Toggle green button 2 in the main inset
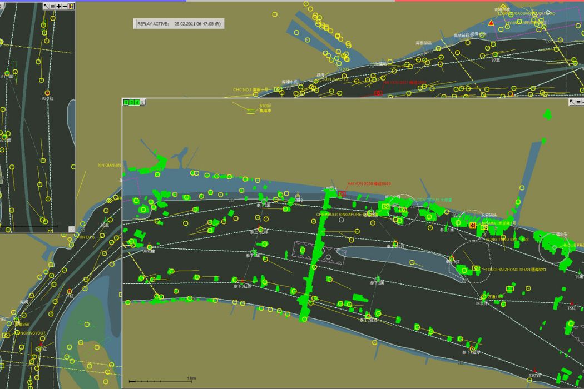Viewport: 584px width, 389px height. click(x=126, y=102)
